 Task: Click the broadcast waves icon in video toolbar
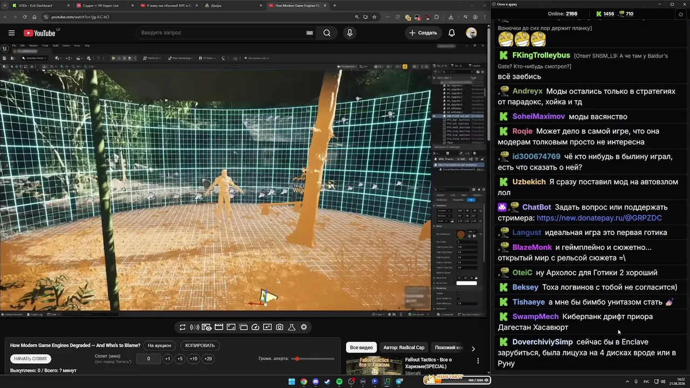click(195, 327)
